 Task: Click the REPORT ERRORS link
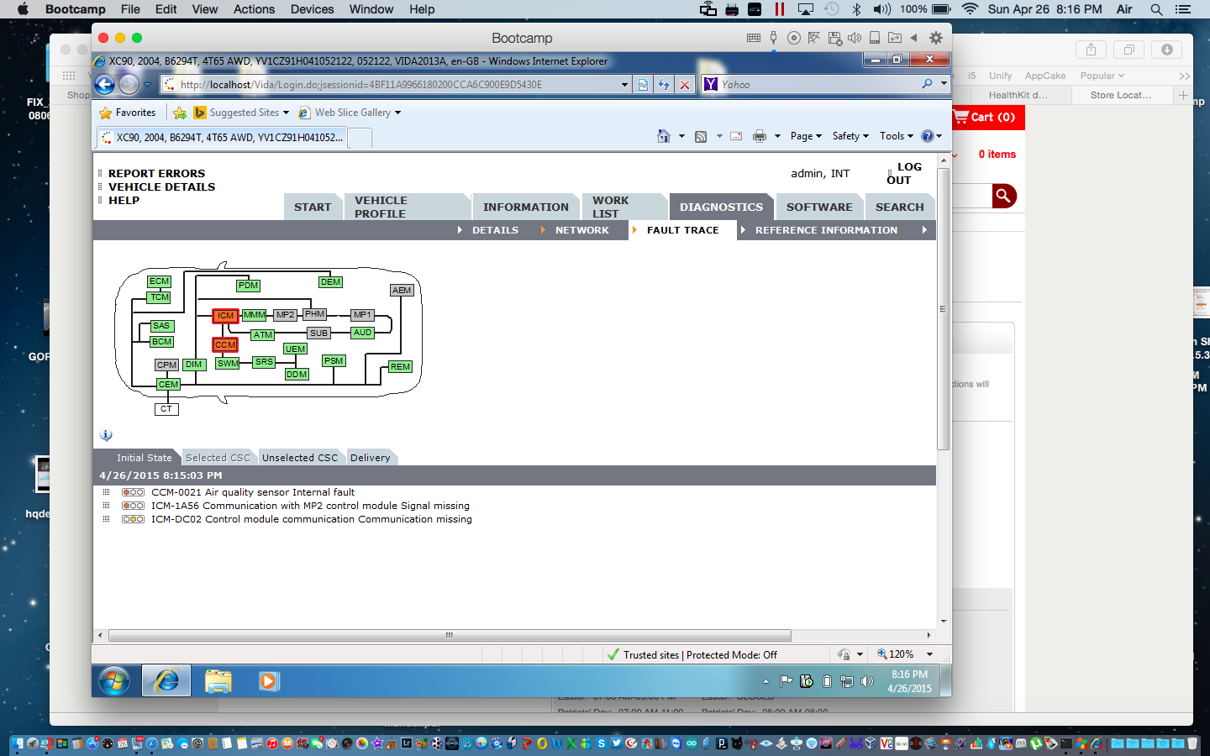pos(156,174)
